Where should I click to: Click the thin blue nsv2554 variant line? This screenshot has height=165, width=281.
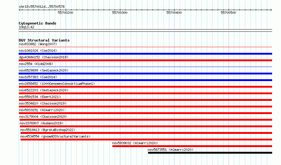click(145, 67)
